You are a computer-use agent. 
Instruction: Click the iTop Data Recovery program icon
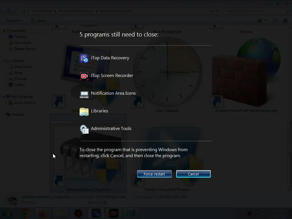(84, 58)
